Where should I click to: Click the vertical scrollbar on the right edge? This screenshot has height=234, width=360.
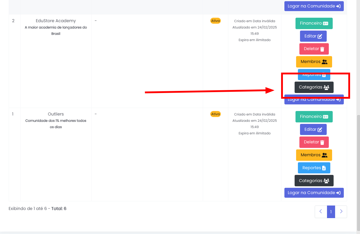358,171
